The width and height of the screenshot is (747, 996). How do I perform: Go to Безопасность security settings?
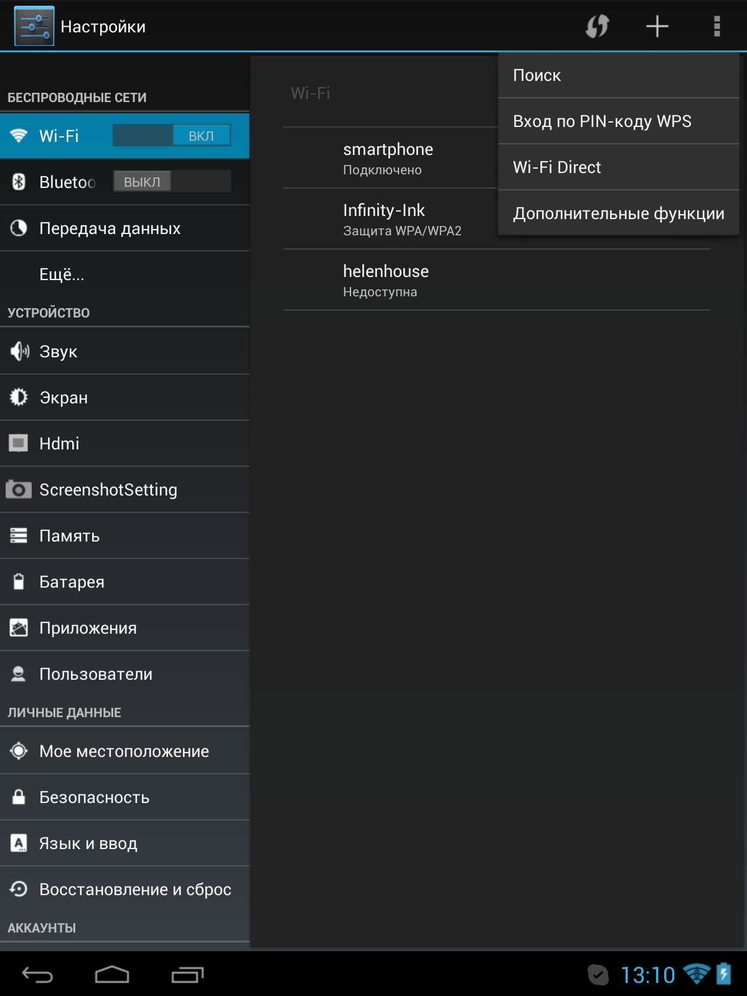[125, 797]
